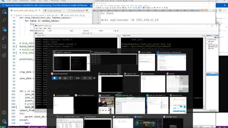This screenshot has height=128, width=228.
Task: Click the Save icon in Notepad++ toolbar
Action: [98, 8]
